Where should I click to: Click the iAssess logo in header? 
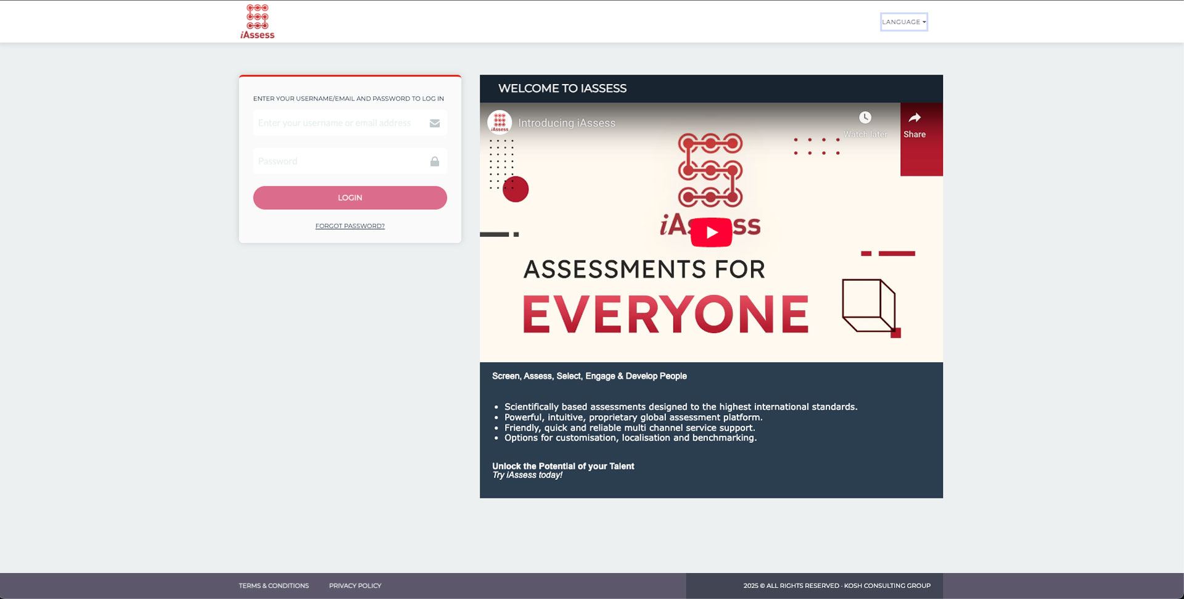click(257, 22)
